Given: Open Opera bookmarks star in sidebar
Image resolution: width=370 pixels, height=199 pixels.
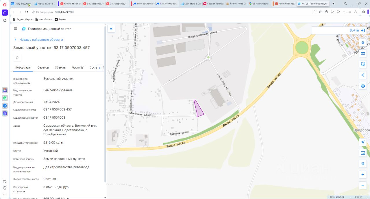Looking at the screenshot, I should (5, 20).
